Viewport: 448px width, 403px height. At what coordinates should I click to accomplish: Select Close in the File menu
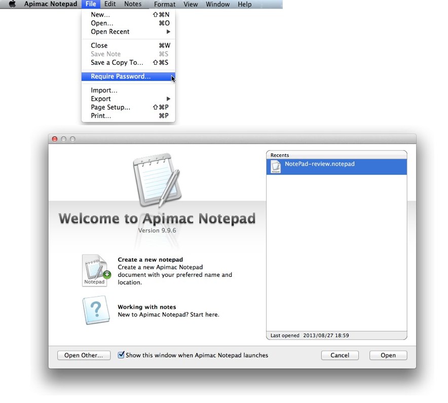128,46
